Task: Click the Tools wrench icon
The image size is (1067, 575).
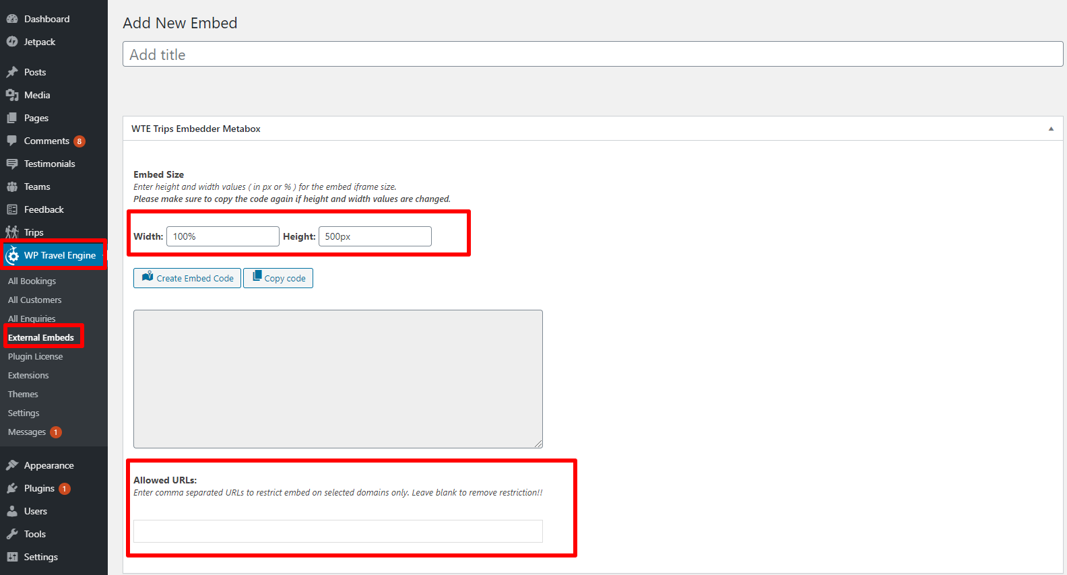Action: point(12,534)
